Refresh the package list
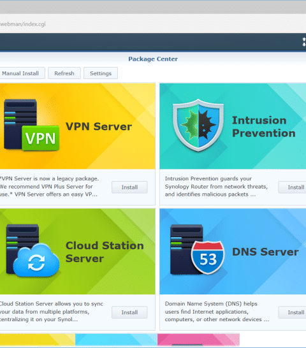This screenshot has width=306, height=348. (64, 73)
